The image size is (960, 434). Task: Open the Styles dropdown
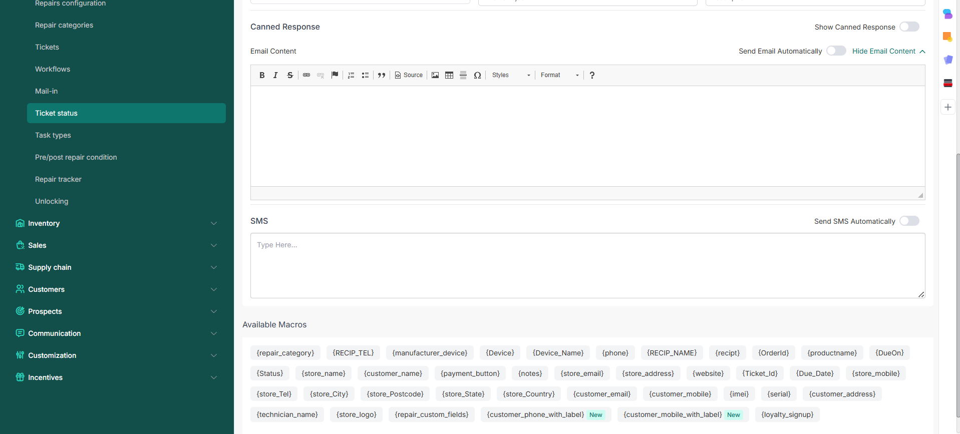pos(510,75)
